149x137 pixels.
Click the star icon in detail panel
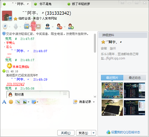103,42
